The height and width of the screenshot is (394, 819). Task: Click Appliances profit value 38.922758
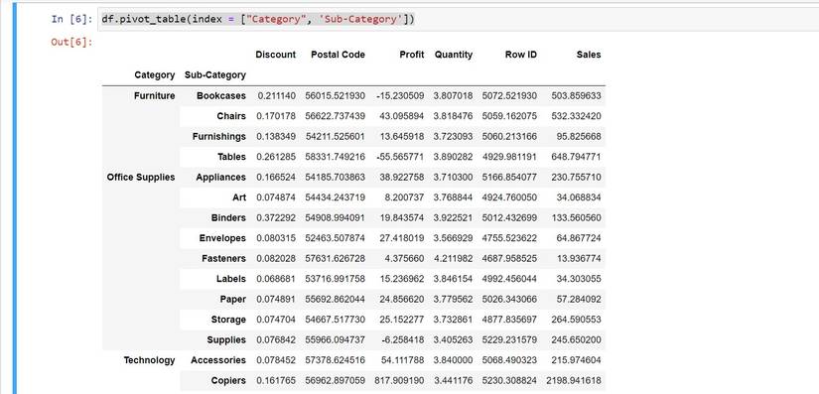pos(402,178)
